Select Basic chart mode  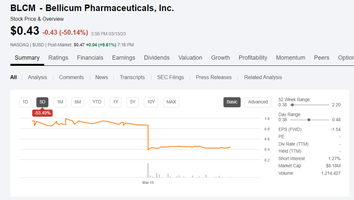[232, 102]
